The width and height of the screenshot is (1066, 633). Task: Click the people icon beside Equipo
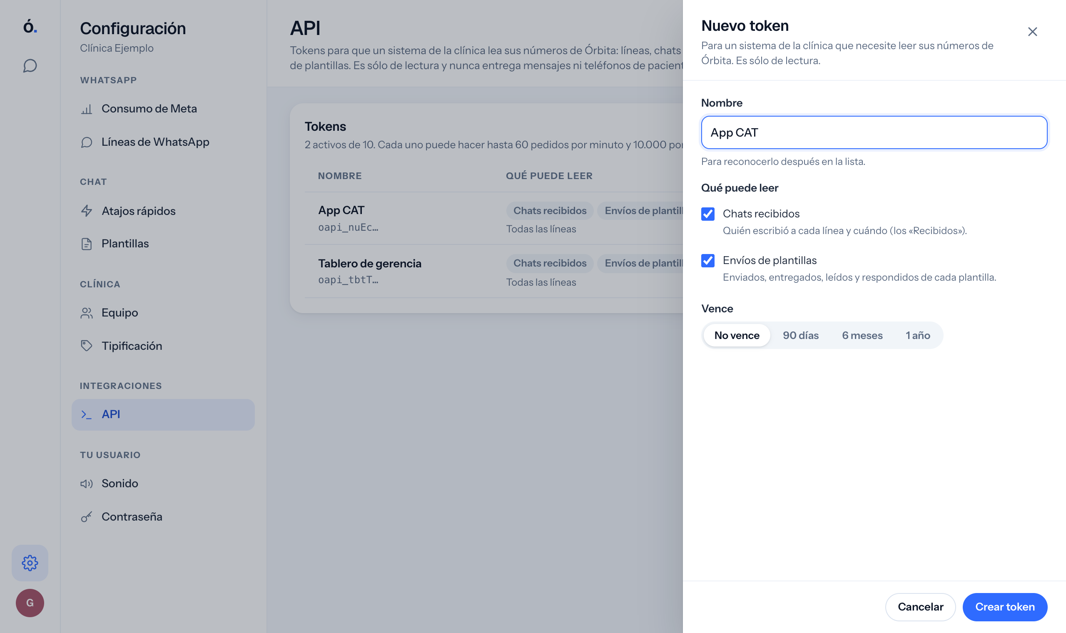(x=87, y=313)
